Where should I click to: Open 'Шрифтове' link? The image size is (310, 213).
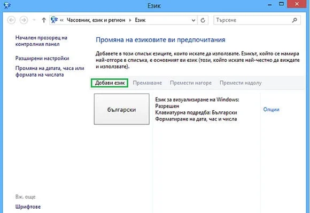tap(28, 207)
